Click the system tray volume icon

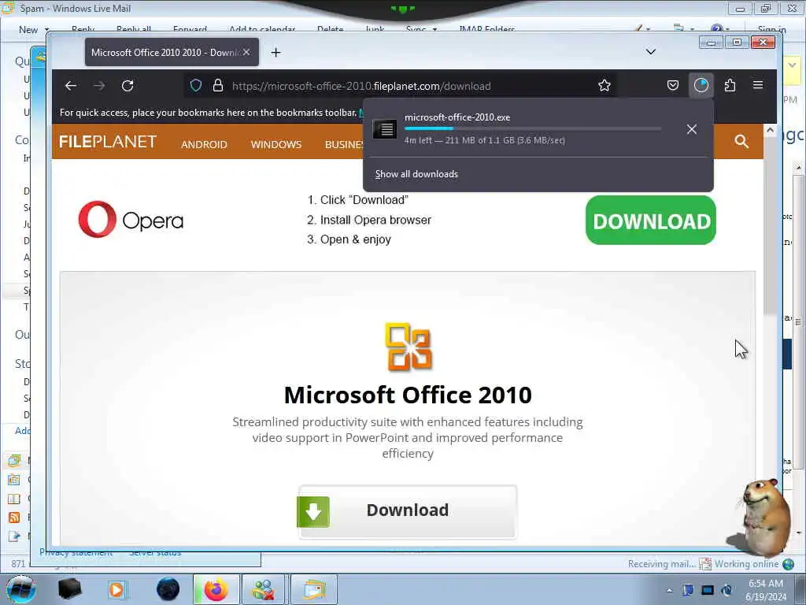click(x=727, y=590)
